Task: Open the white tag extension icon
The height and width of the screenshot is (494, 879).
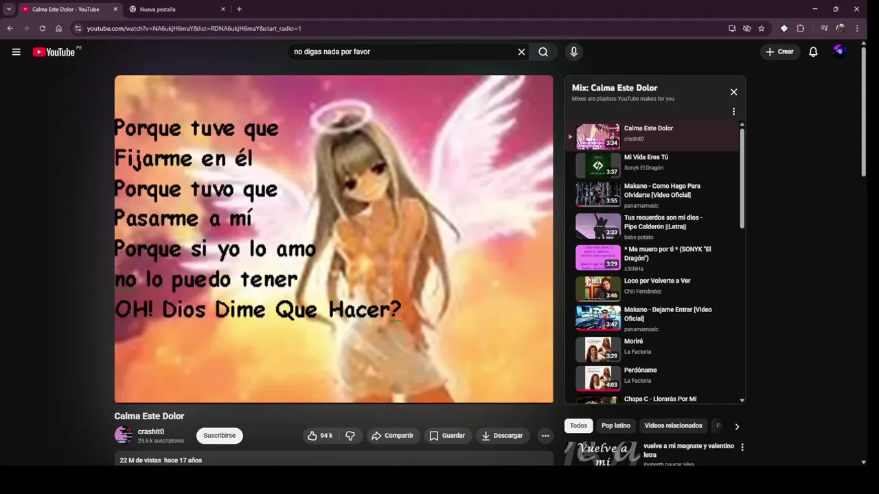Action: click(x=784, y=28)
